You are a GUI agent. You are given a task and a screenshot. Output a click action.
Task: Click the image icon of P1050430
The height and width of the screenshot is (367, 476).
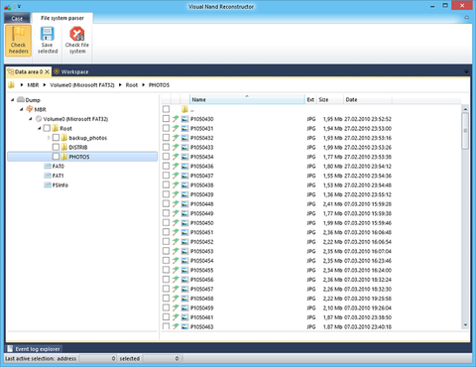pos(184,119)
